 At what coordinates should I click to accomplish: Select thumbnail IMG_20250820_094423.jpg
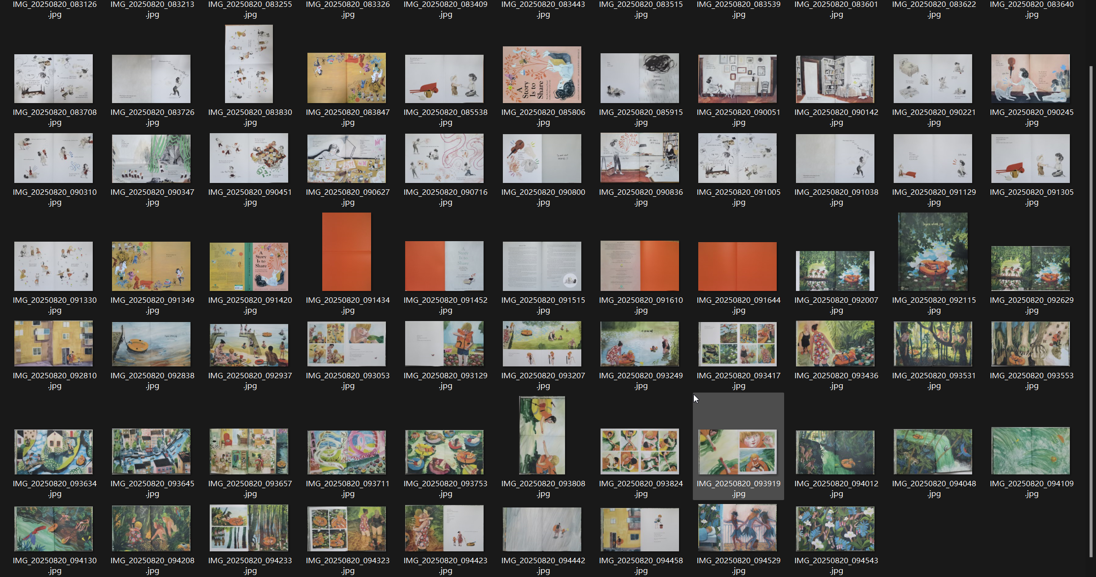(x=444, y=528)
